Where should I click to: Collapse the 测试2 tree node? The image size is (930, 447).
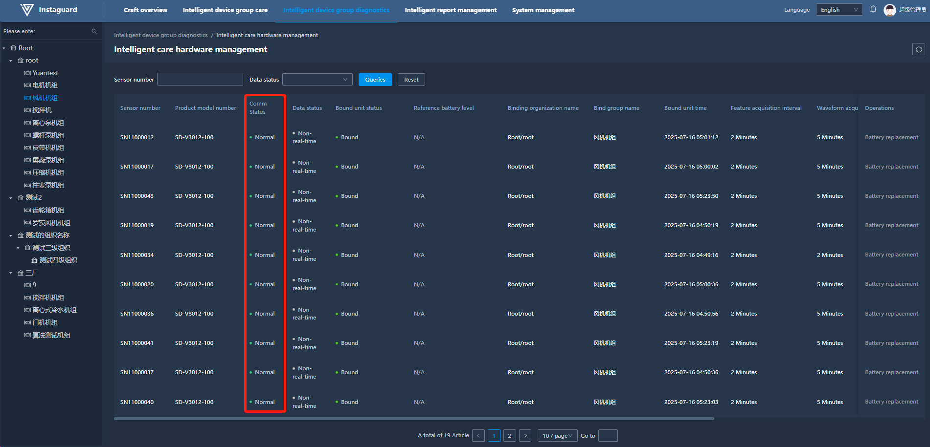click(x=11, y=198)
